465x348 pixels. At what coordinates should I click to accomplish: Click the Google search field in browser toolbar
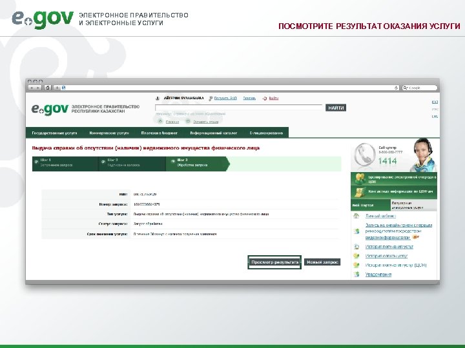pyautogui.click(x=420, y=88)
